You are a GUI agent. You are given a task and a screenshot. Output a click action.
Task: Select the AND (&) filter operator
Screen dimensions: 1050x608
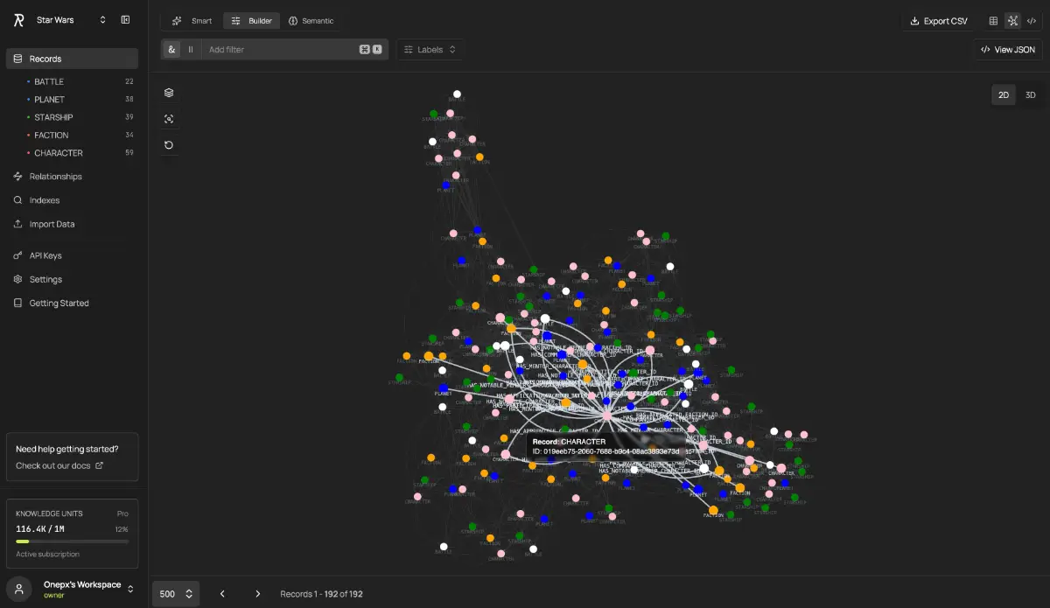point(171,50)
